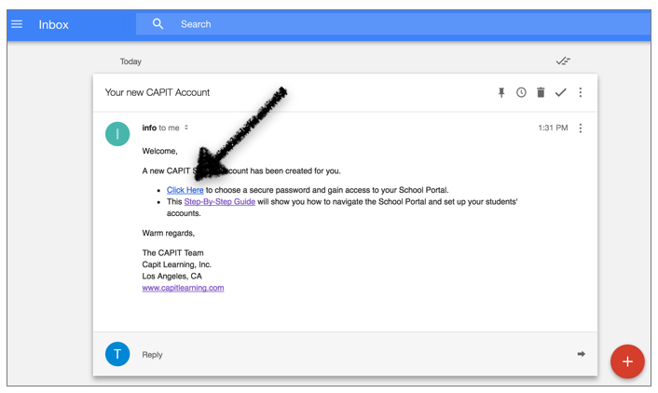Open the Step-By-Step Guide link
This screenshot has height=393, width=658.
click(219, 202)
